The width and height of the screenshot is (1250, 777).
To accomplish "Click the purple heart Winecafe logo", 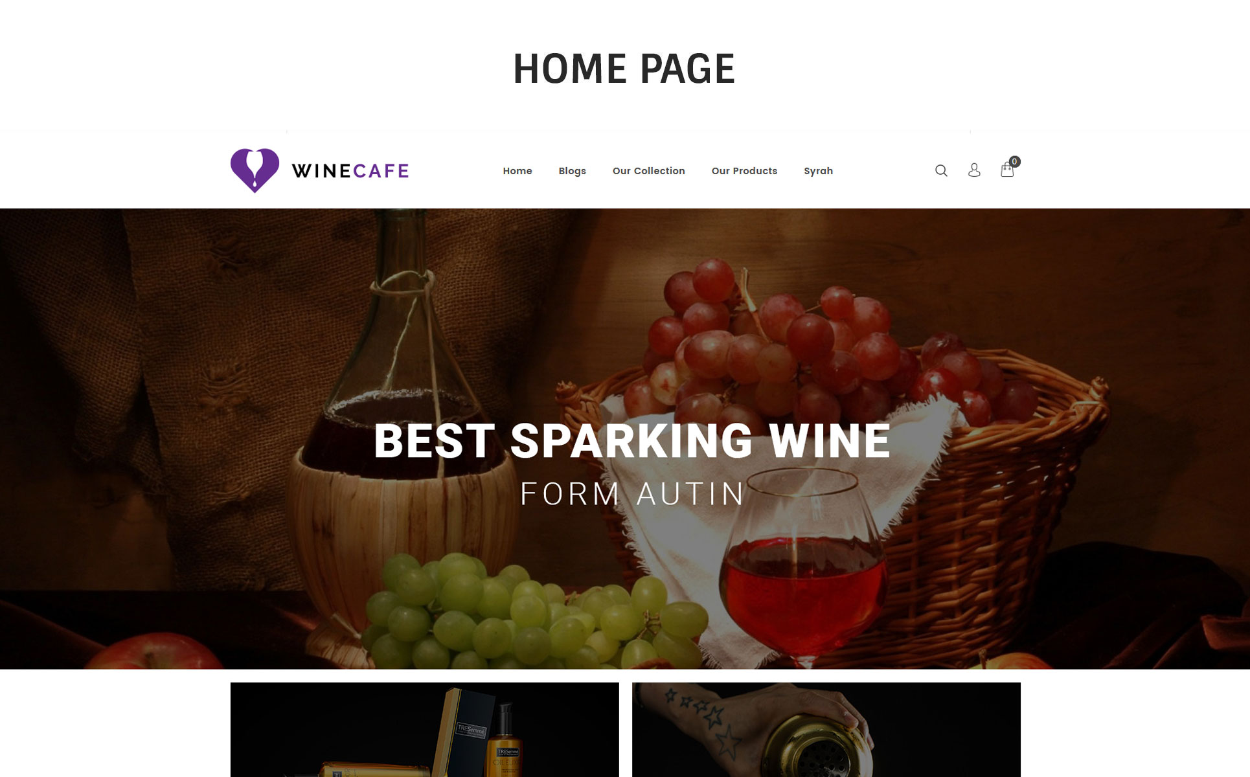I will [x=255, y=170].
